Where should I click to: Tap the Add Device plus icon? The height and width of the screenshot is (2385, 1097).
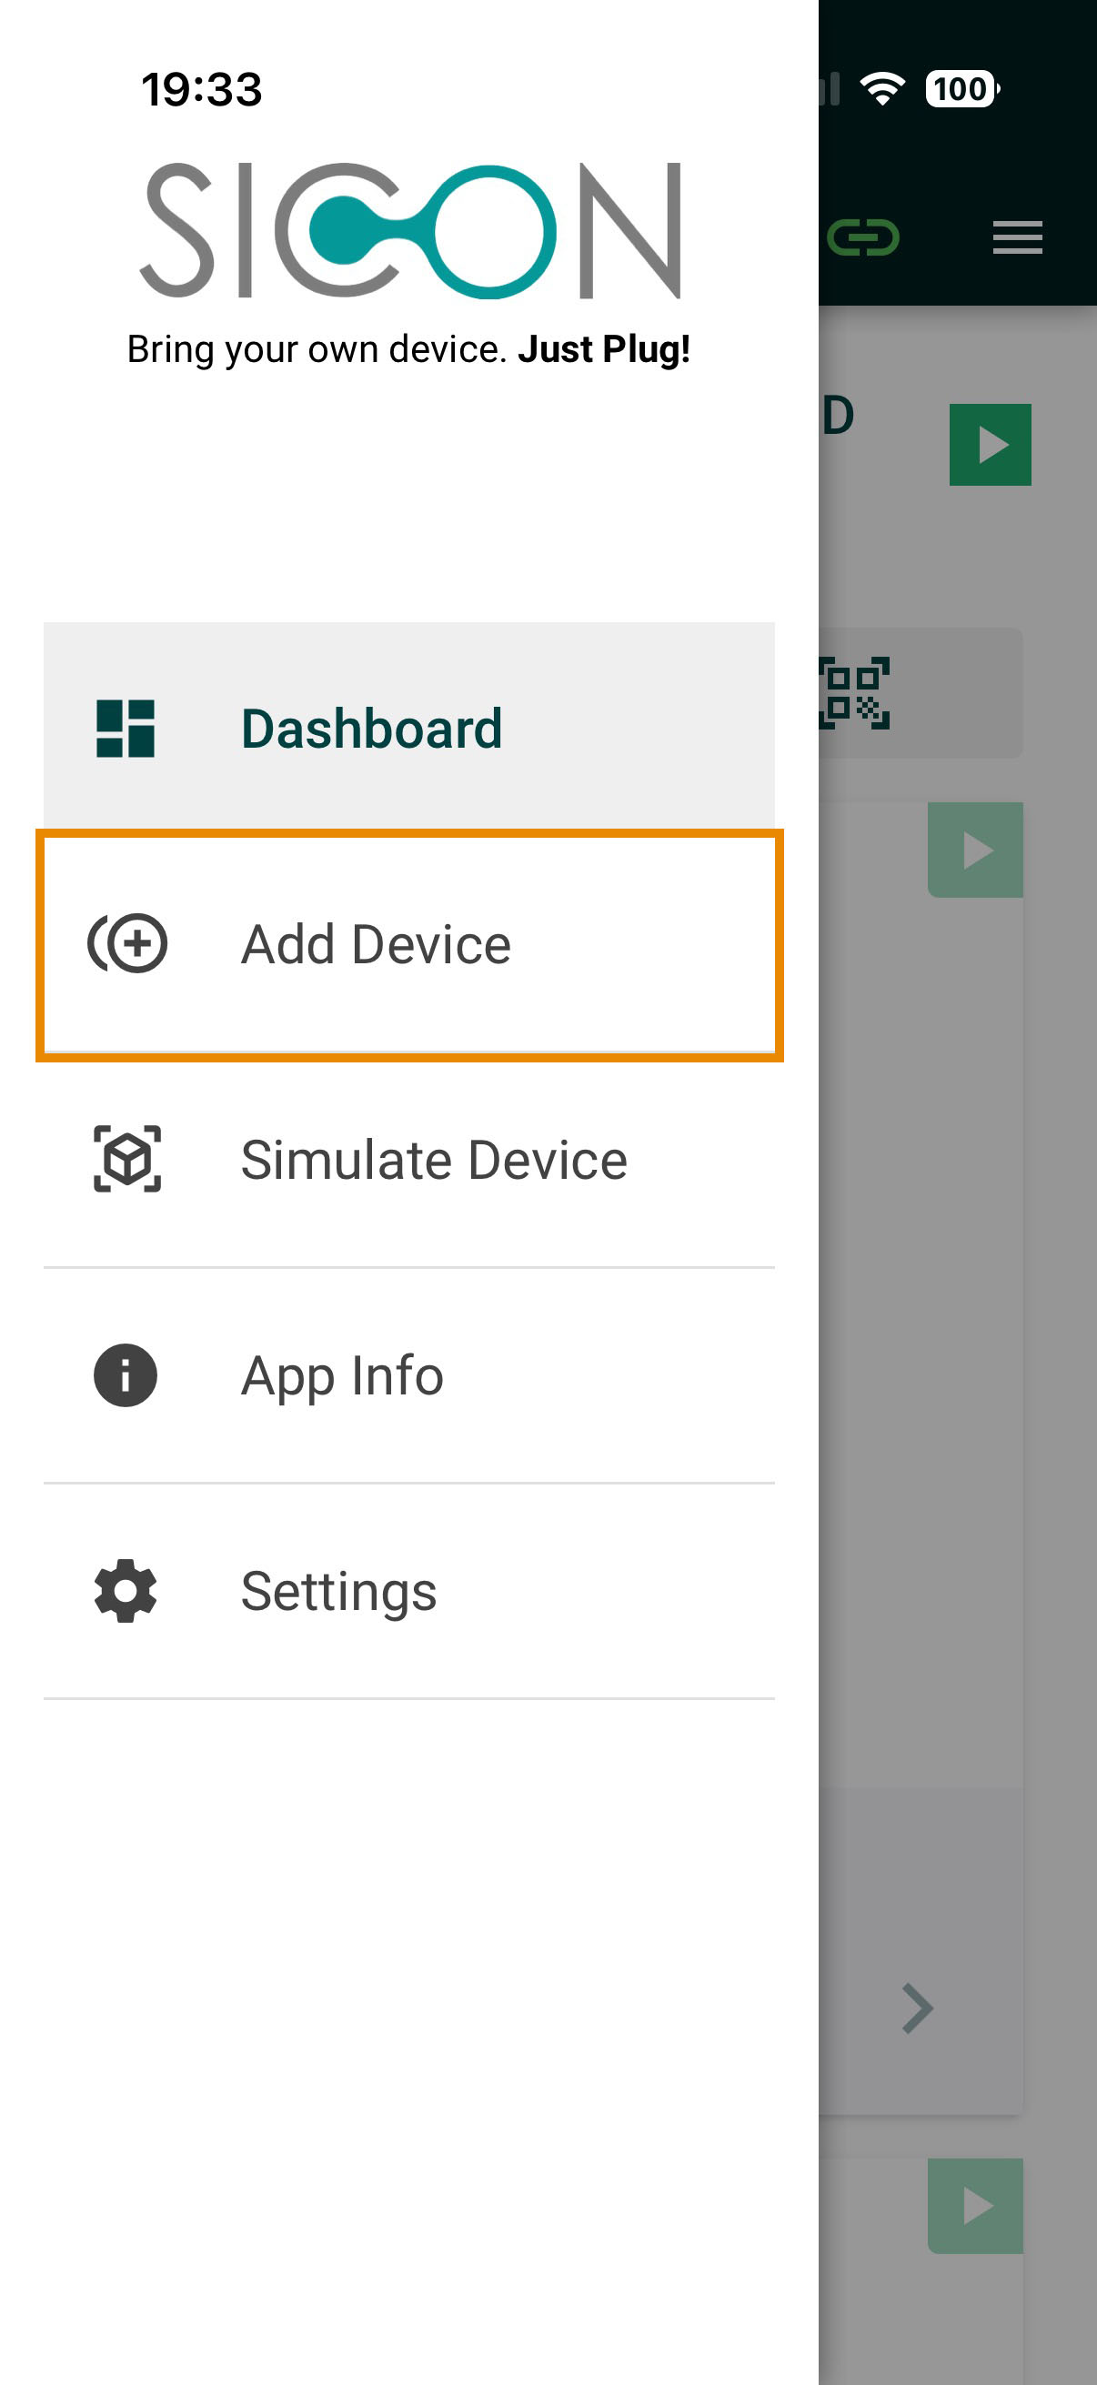(x=127, y=943)
